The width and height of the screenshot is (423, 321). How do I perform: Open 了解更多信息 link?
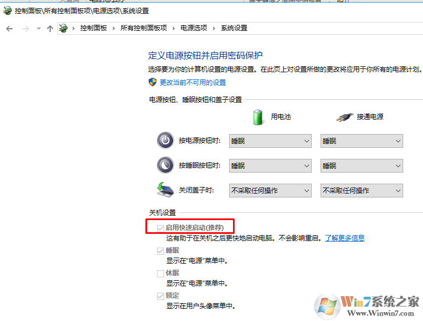(345, 238)
